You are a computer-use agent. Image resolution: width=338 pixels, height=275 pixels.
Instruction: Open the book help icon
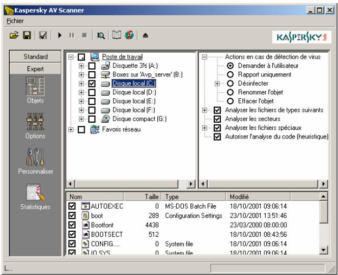[117, 35]
